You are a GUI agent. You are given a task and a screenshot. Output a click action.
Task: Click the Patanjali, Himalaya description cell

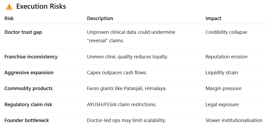pyautogui.click(x=127, y=88)
